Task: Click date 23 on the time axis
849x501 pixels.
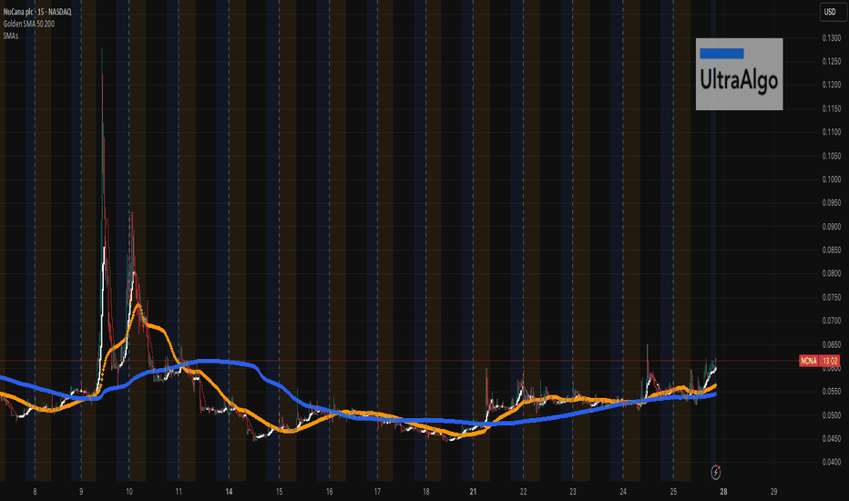Action: click(x=573, y=492)
